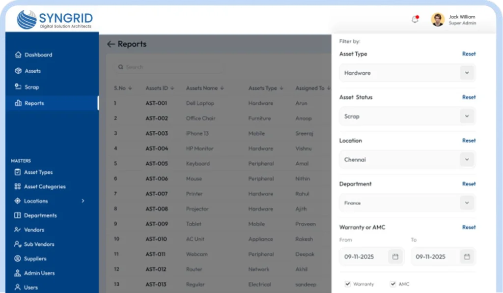The height and width of the screenshot is (293, 503).
Task: Uncheck the Warranty checkbox
Action: [x=348, y=284]
